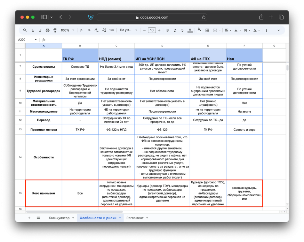Reload the page
Viewport: 304px width, 242px height.
(204, 17)
